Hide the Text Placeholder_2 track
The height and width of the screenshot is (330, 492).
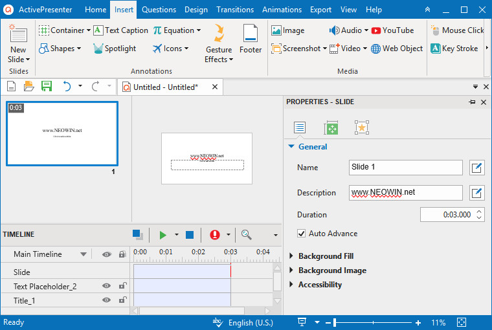[107, 286]
